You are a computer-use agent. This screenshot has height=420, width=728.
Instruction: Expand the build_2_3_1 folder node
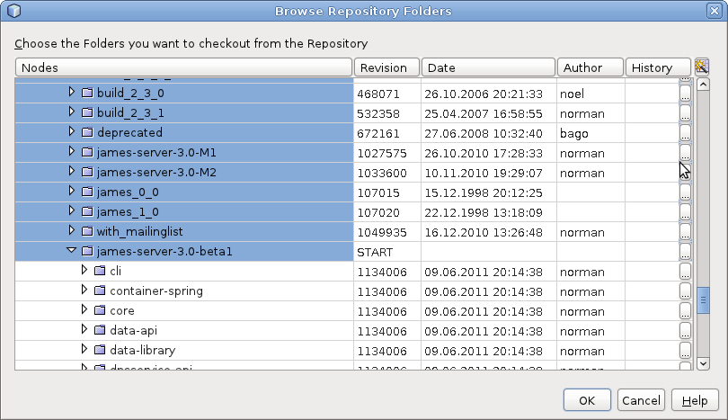73,112
